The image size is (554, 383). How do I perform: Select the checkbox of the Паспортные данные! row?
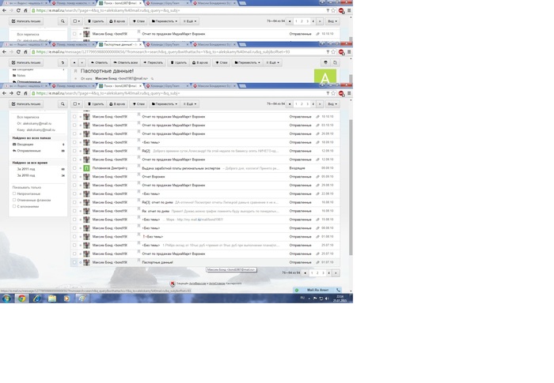tap(74, 262)
